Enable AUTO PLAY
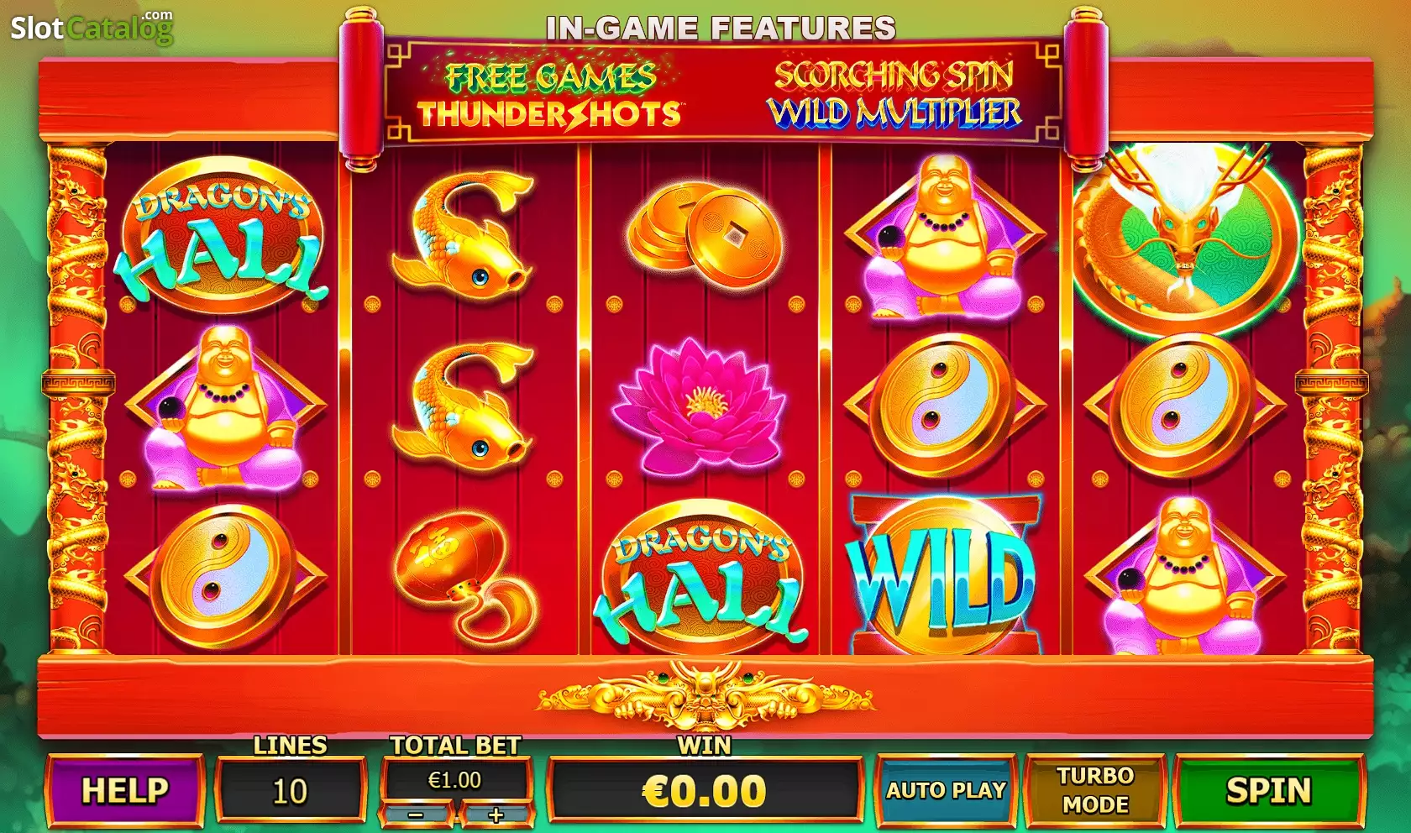The image size is (1411, 833). click(x=946, y=790)
